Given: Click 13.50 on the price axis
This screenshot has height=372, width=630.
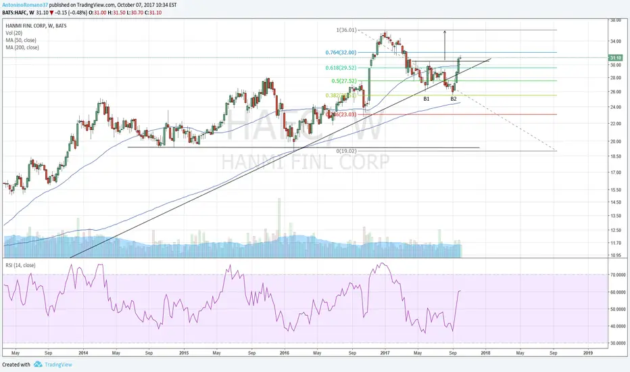Looking at the screenshot, I should tap(616, 216).
